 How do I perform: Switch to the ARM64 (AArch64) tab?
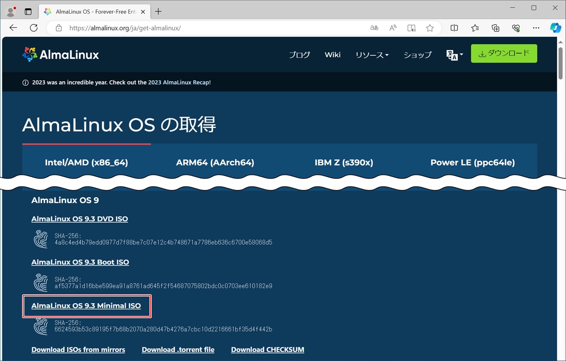point(215,163)
